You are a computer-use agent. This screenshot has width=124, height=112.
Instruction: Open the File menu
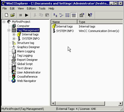5,8
